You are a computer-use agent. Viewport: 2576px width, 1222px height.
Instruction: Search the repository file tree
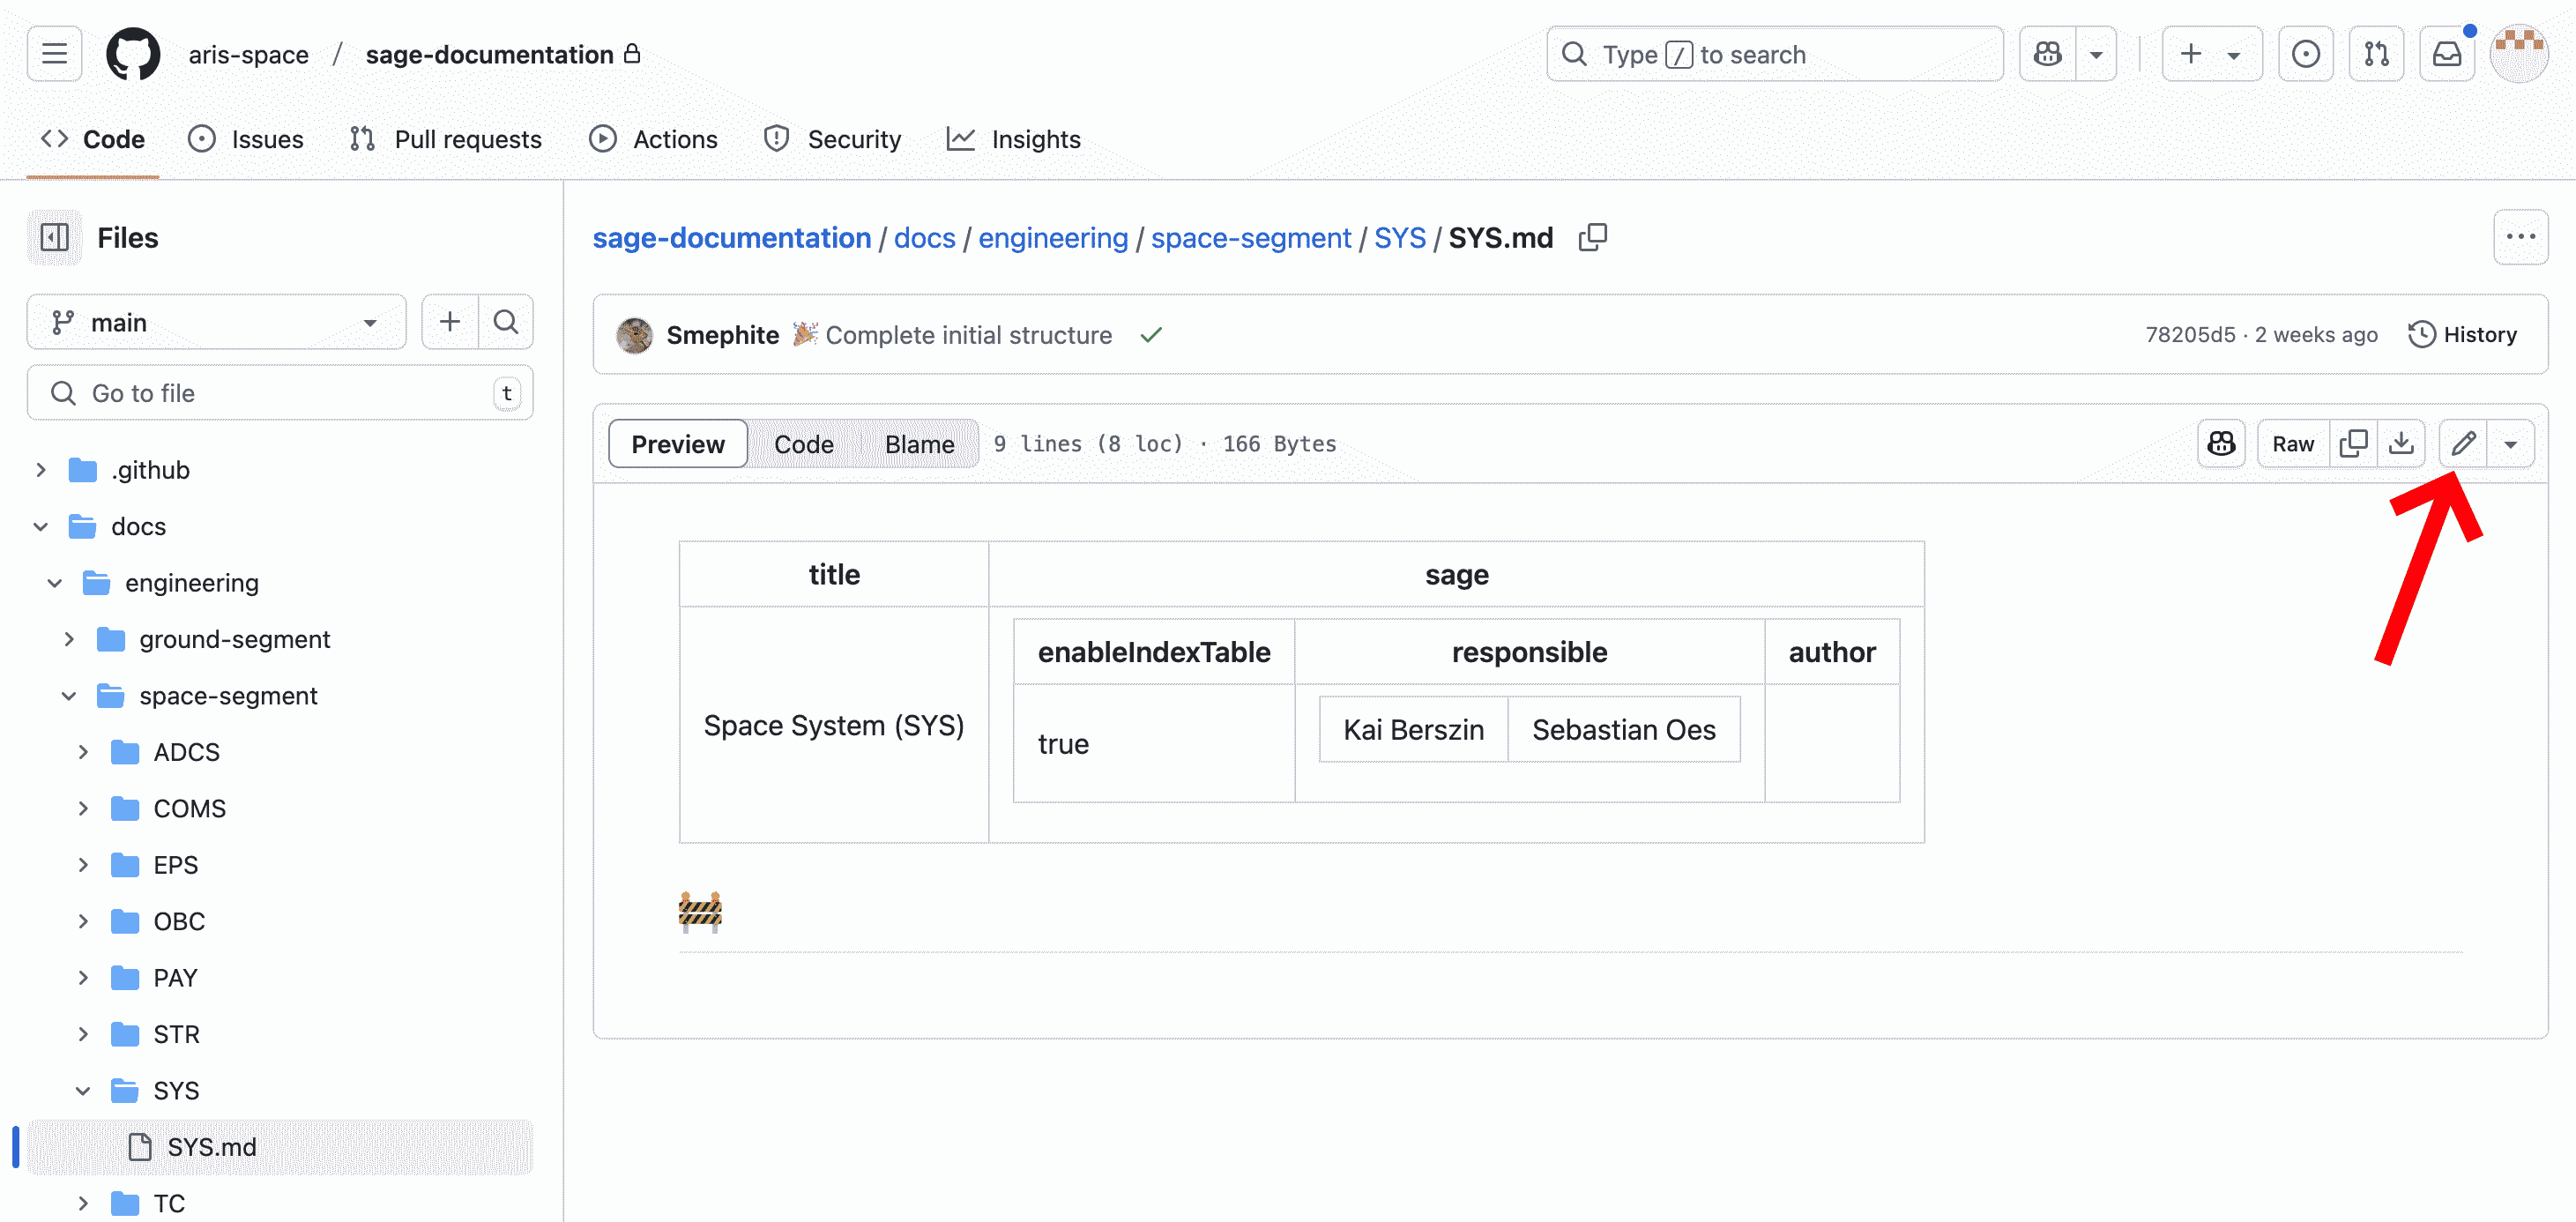(506, 322)
